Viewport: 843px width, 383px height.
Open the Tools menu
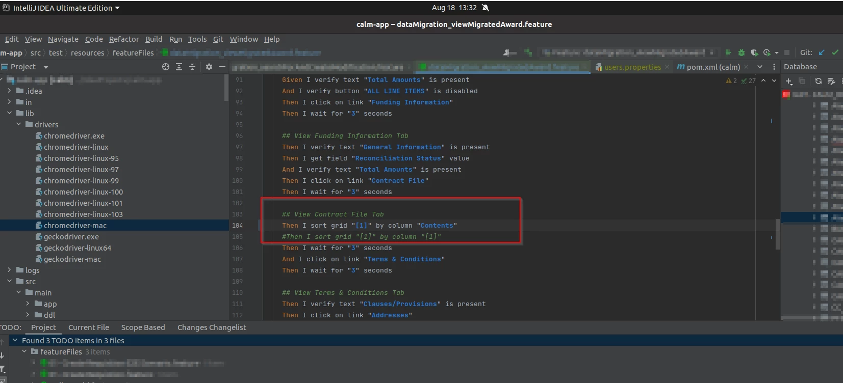pyautogui.click(x=197, y=39)
